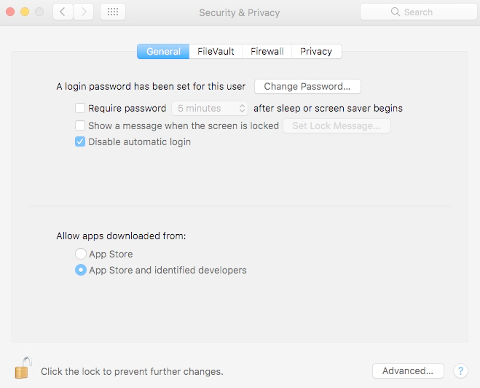Click the Change Password button
The height and width of the screenshot is (388, 480).
point(307,87)
